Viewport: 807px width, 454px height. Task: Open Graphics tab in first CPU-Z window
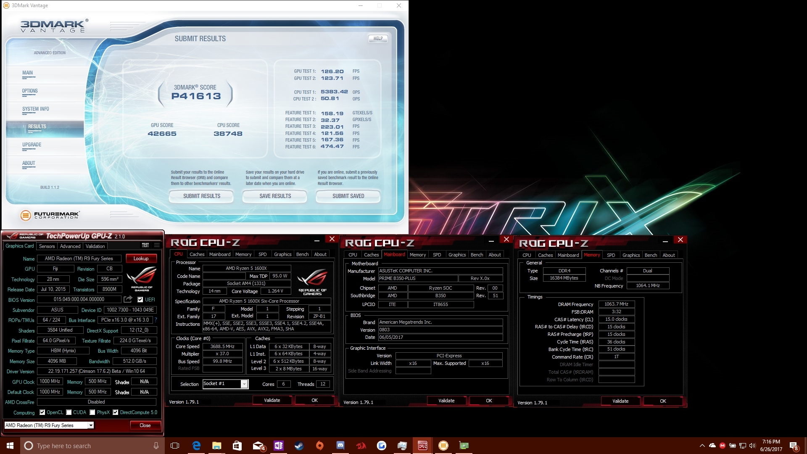[x=282, y=254]
